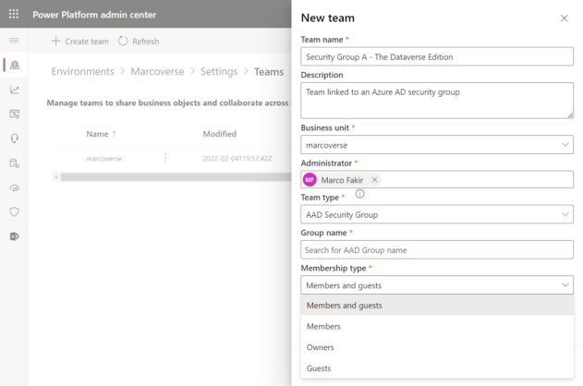Image resolution: width=583 pixels, height=386 pixels.
Task: Close the New team panel
Action: click(x=564, y=18)
